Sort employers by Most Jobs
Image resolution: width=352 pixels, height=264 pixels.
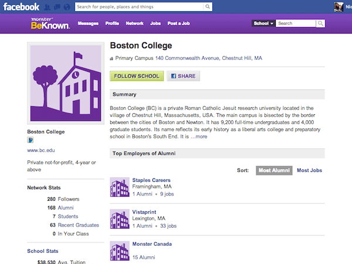[x=310, y=170]
